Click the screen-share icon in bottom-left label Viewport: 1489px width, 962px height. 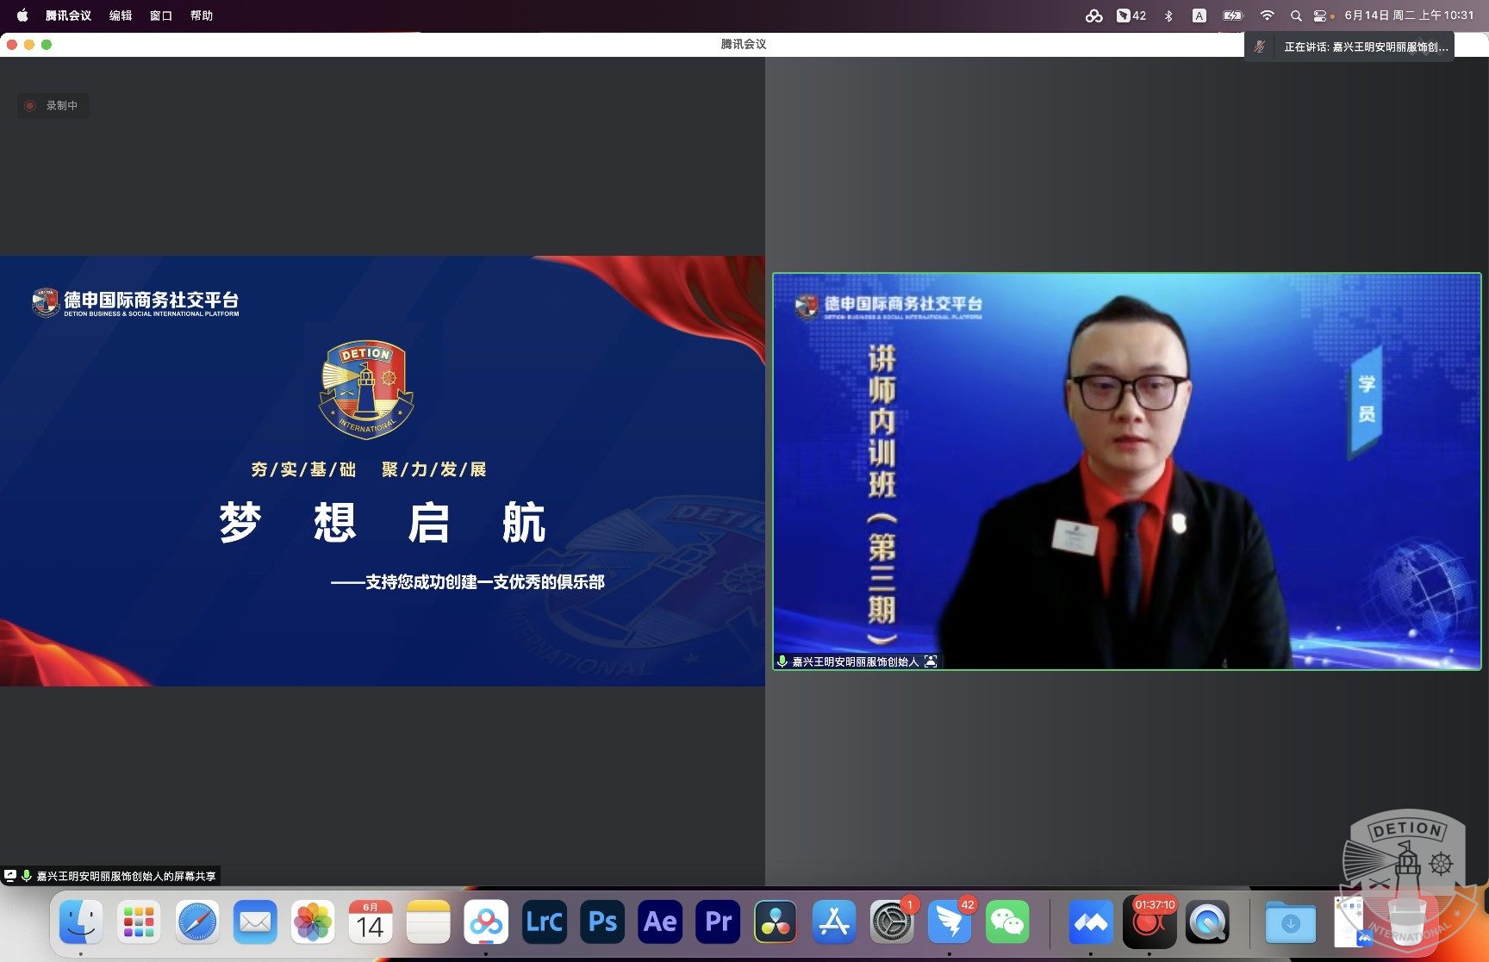tap(10, 875)
